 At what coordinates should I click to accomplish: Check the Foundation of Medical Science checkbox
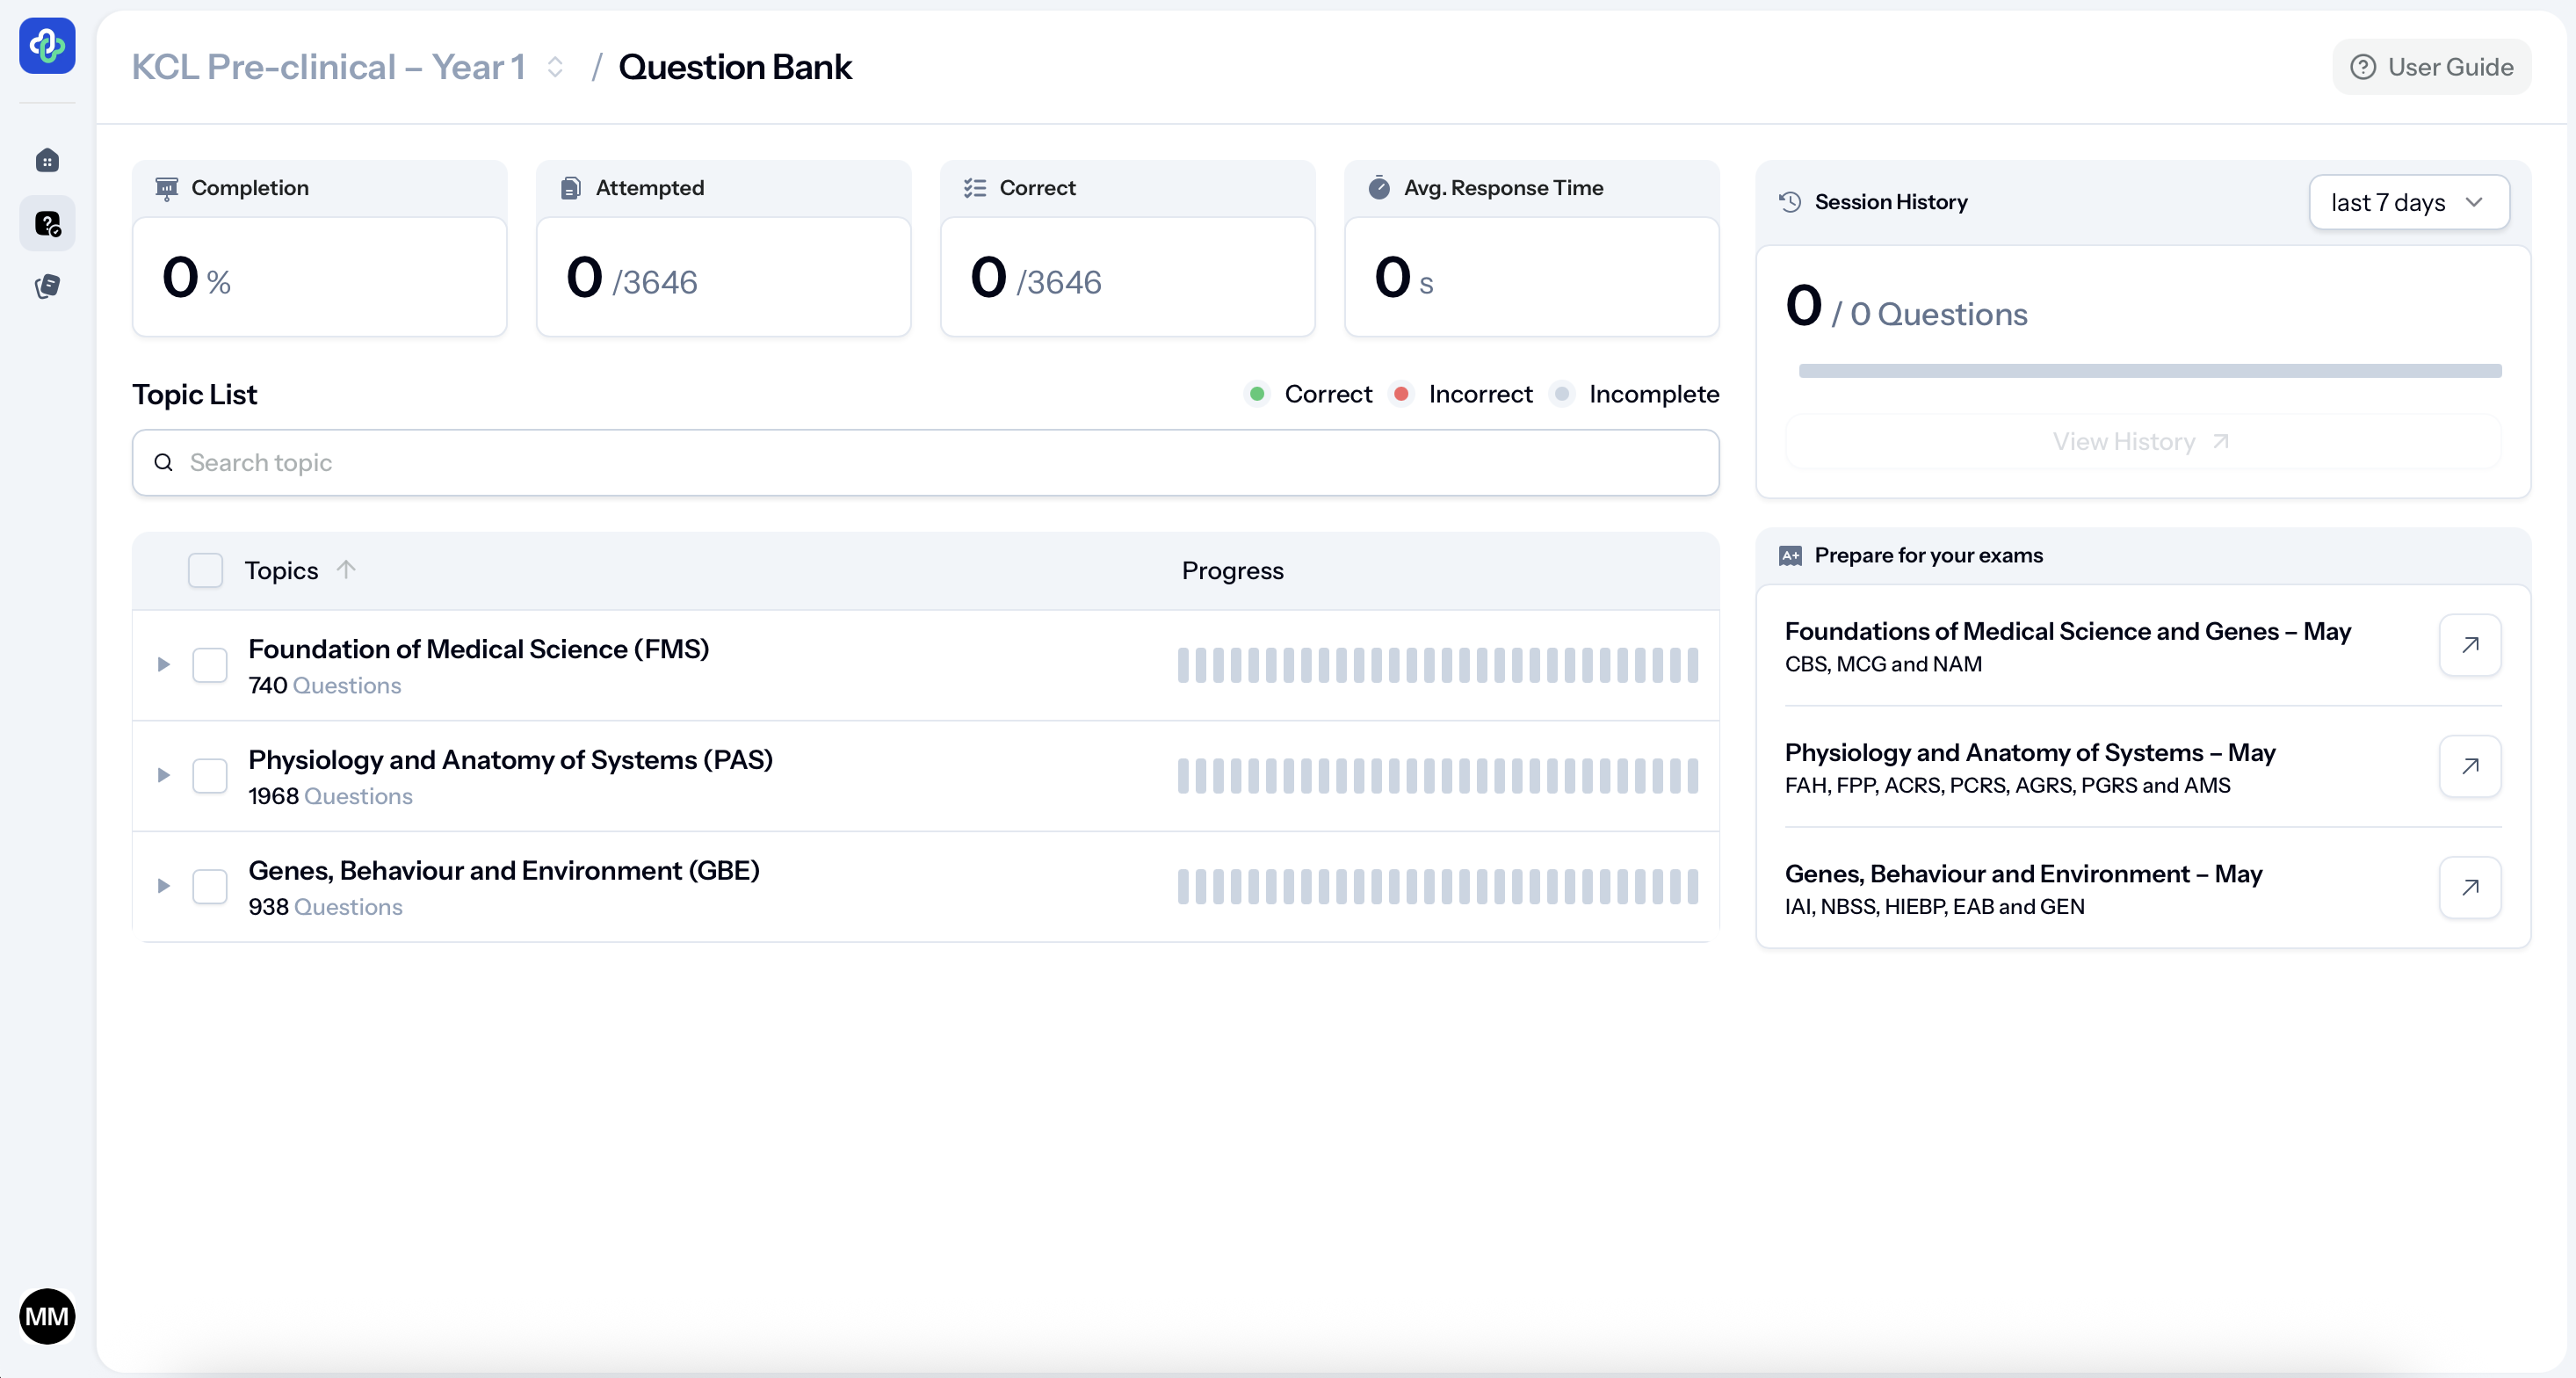point(210,665)
